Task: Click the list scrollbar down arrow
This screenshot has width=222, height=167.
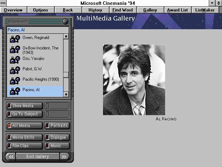Action: click(66, 94)
